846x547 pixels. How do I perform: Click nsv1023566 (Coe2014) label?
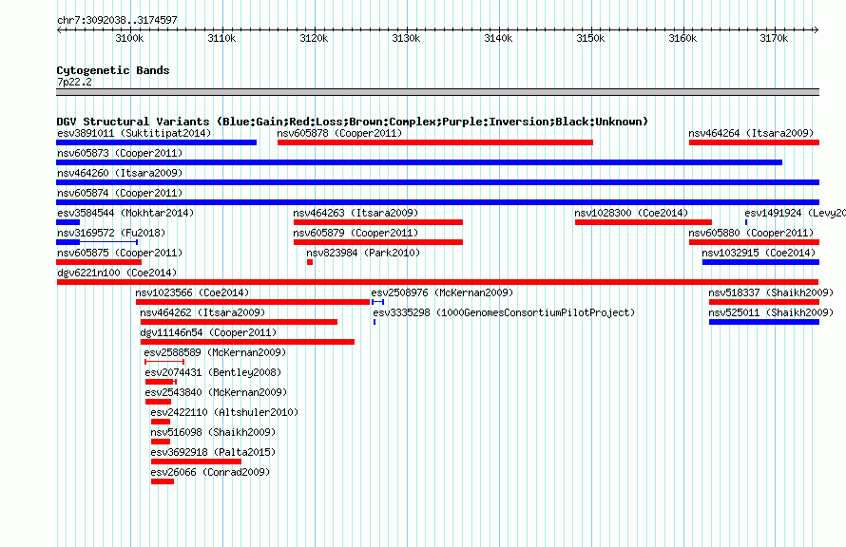[192, 292]
